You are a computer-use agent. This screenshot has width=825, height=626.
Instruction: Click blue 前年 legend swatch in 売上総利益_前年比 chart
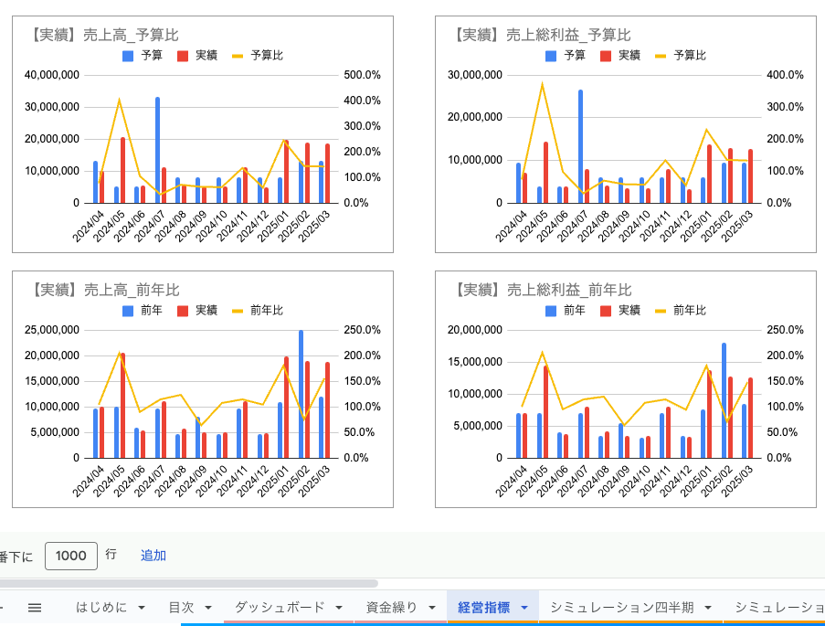(x=551, y=311)
